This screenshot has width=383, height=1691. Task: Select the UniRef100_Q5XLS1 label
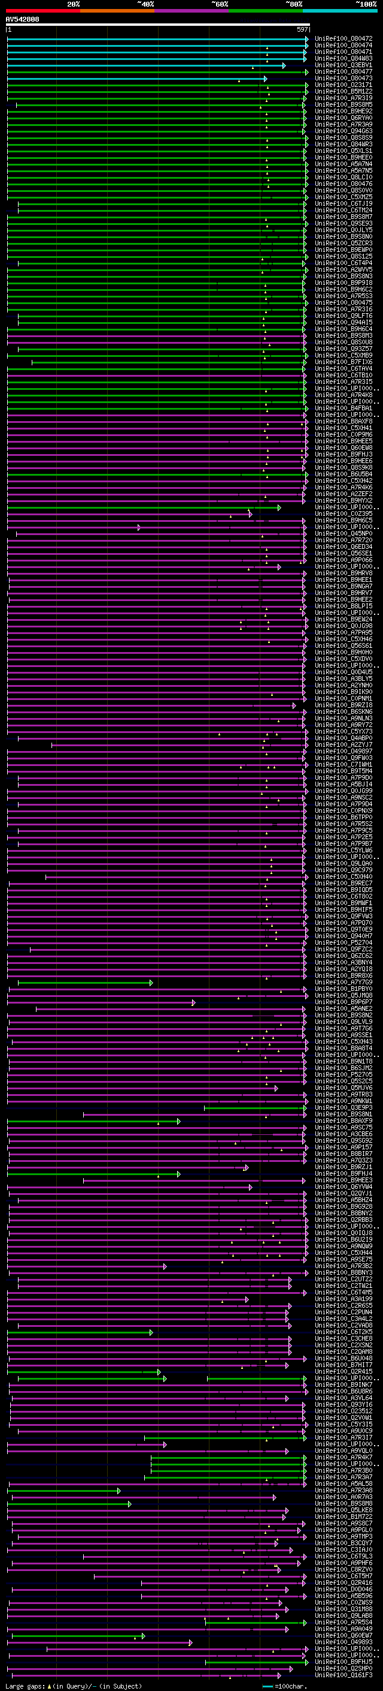[344, 151]
